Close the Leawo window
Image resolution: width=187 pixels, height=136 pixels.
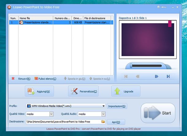coord(177,7)
